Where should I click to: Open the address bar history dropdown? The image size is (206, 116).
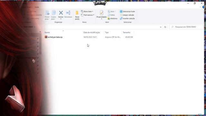pos(161,27)
